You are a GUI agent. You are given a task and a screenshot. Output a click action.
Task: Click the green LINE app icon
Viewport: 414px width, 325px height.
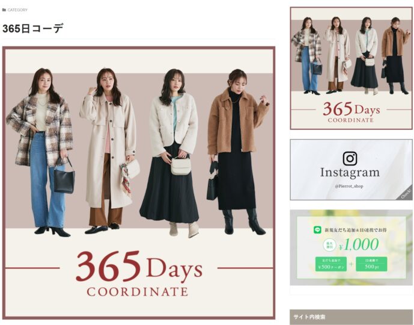(317, 229)
